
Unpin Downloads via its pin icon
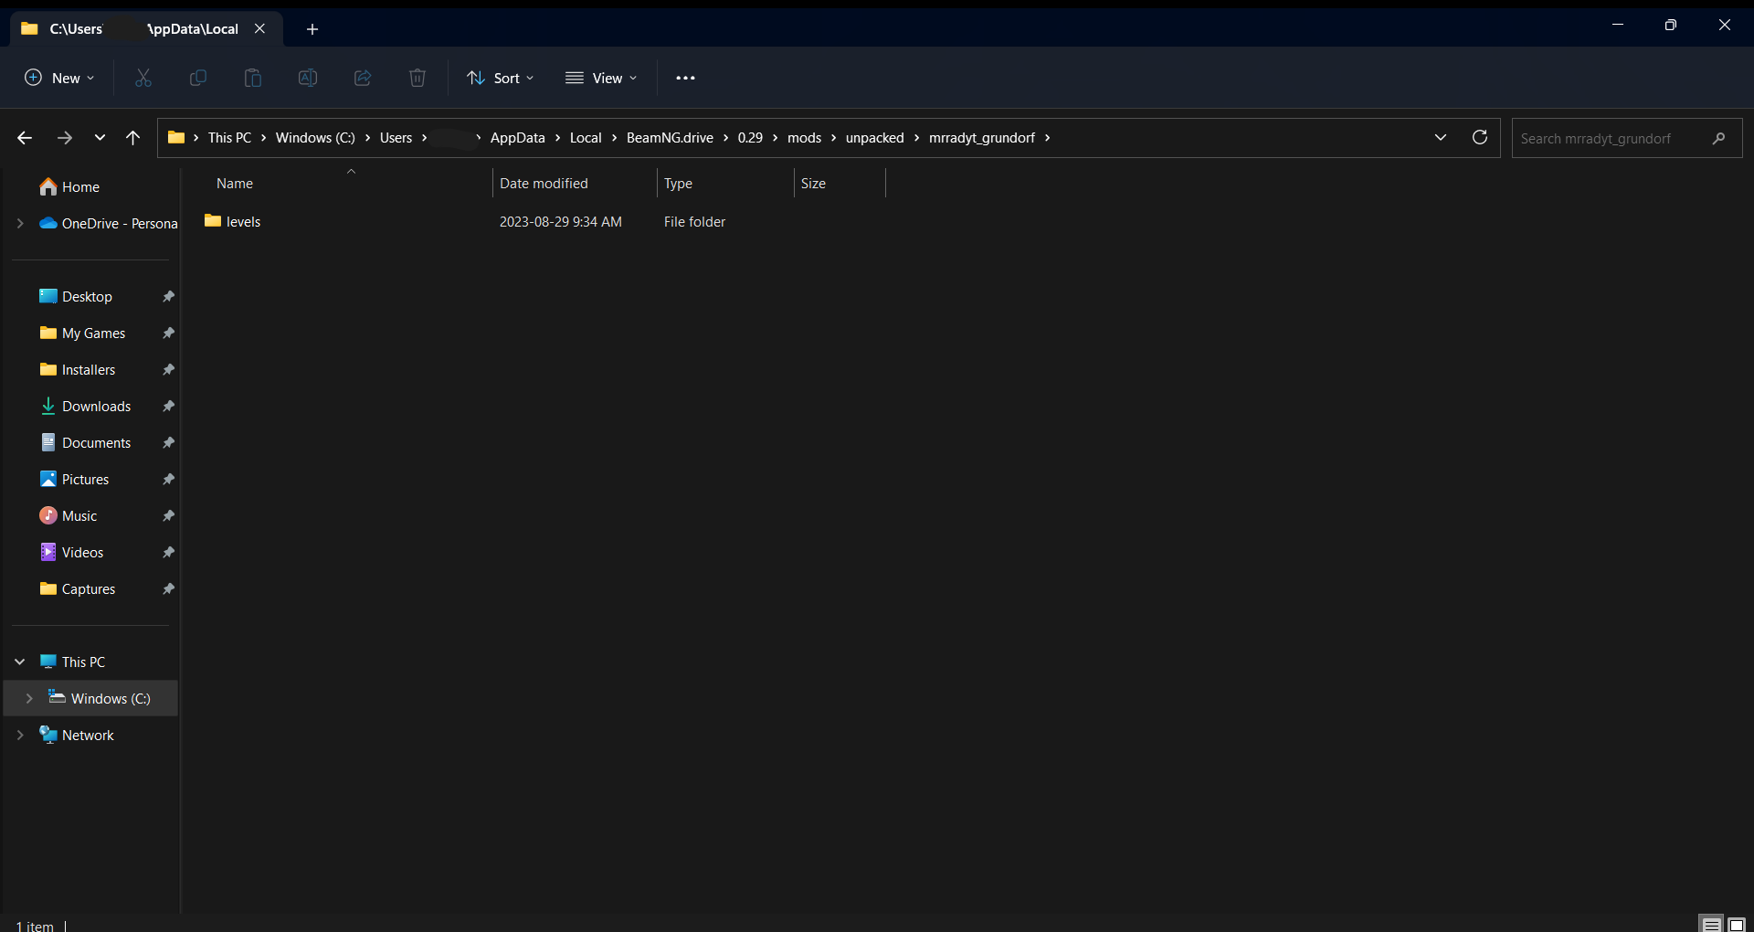click(x=169, y=407)
